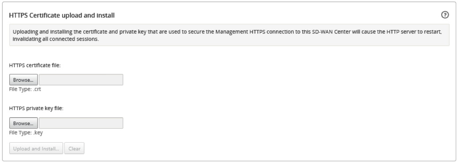Click the Upload and Install button
Screen dimensions: 458x163
pos(36,148)
